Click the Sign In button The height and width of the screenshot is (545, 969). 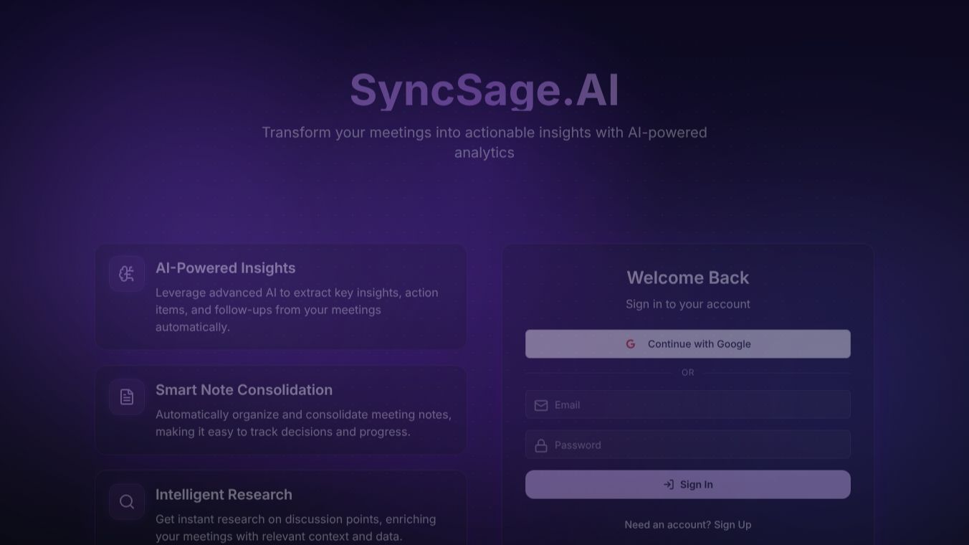[688, 485]
